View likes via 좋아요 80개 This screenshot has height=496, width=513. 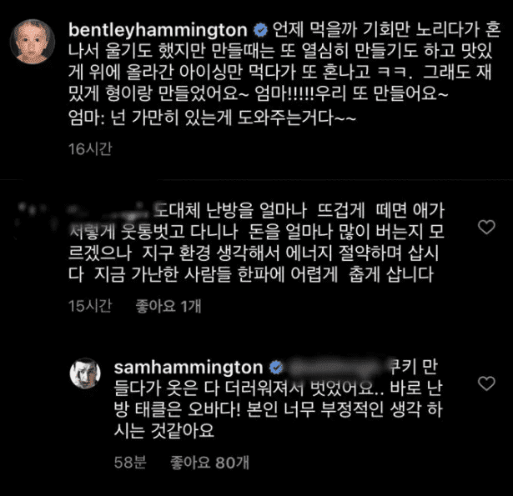tap(209, 463)
